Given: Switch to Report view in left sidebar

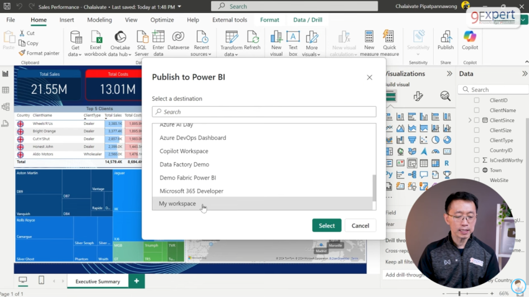Looking at the screenshot, I should point(6,74).
